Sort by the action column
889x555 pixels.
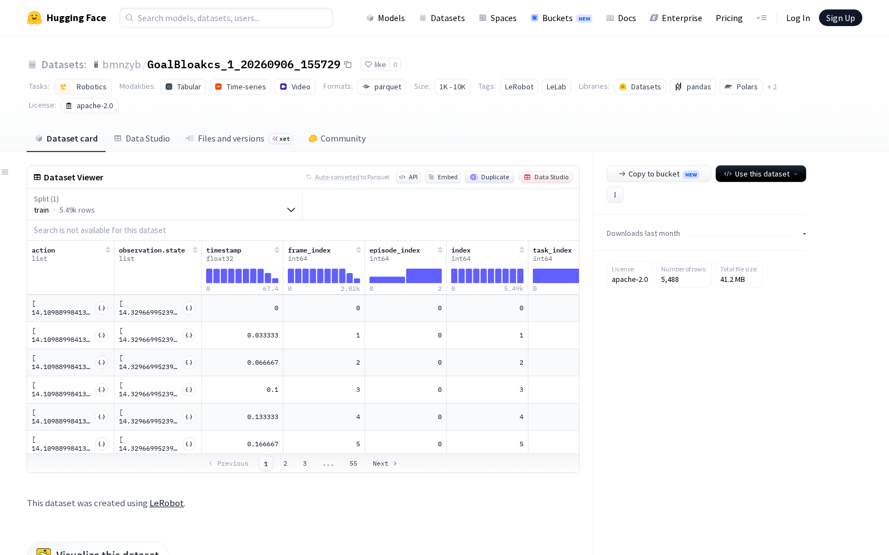coord(108,250)
